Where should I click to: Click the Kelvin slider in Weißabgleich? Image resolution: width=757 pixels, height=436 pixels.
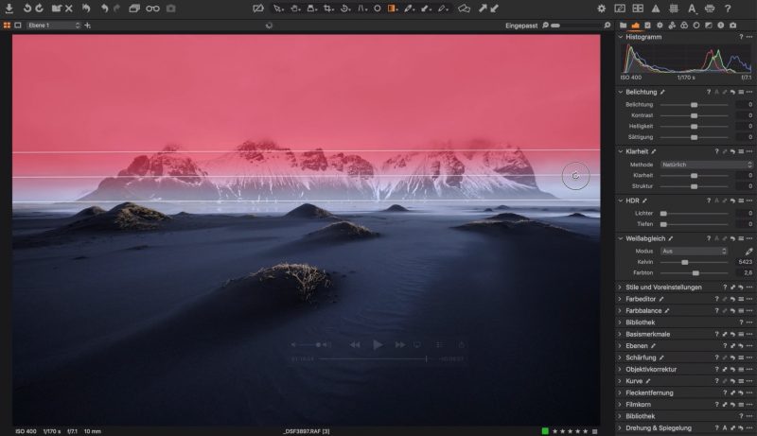point(695,262)
